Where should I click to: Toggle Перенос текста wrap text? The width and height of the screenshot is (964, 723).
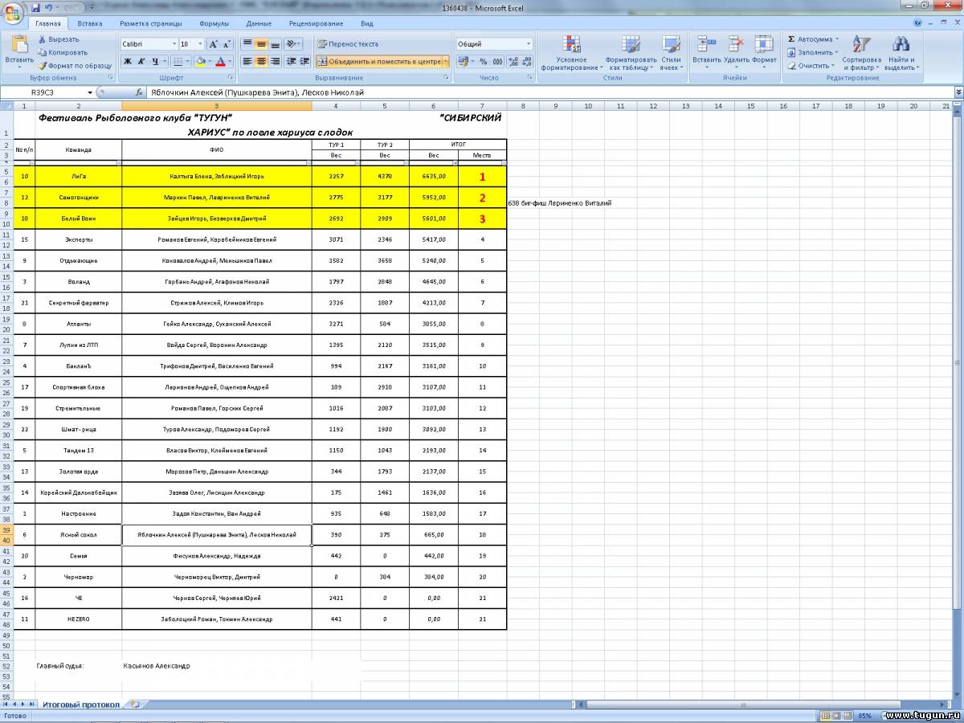click(x=348, y=44)
